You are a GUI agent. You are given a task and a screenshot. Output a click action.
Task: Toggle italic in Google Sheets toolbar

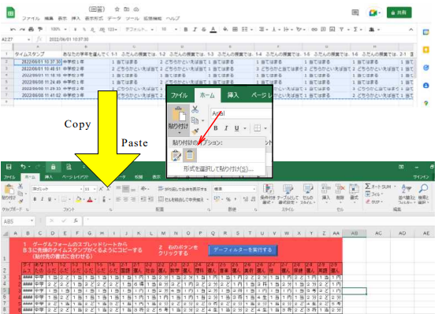pyautogui.click(x=195, y=29)
